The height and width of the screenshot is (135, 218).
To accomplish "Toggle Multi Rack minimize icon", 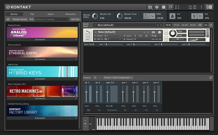I will click(x=211, y=25).
